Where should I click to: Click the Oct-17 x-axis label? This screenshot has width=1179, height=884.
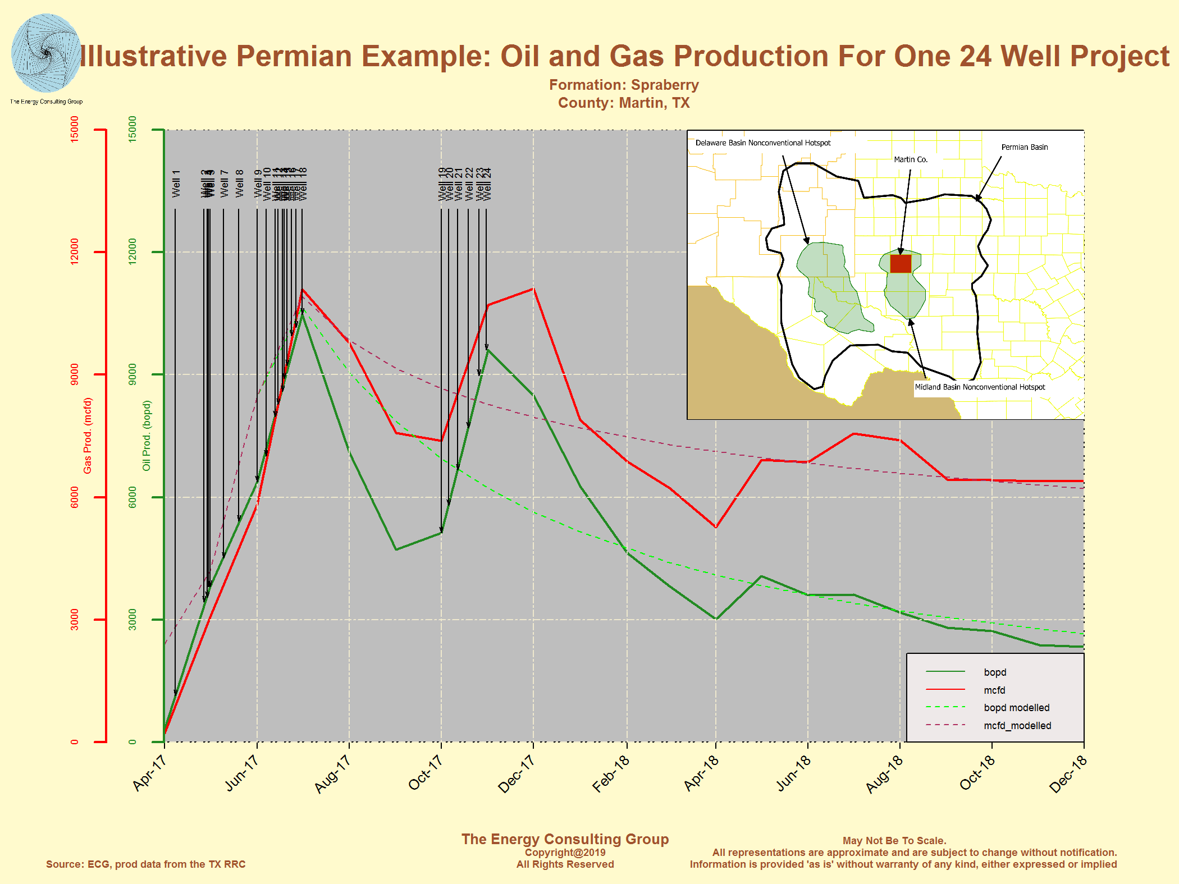426,773
